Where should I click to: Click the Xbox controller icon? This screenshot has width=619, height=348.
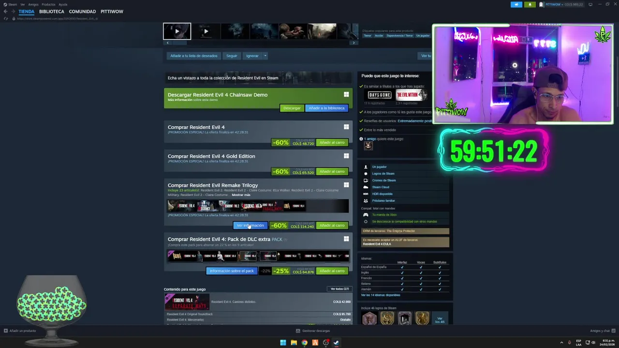point(366,215)
